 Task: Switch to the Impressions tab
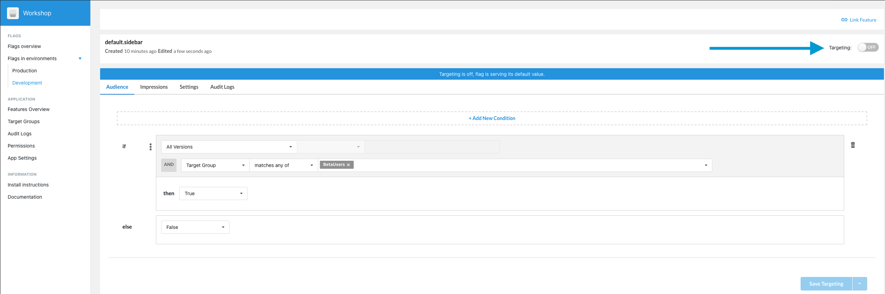pyautogui.click(x=154, y=87)
